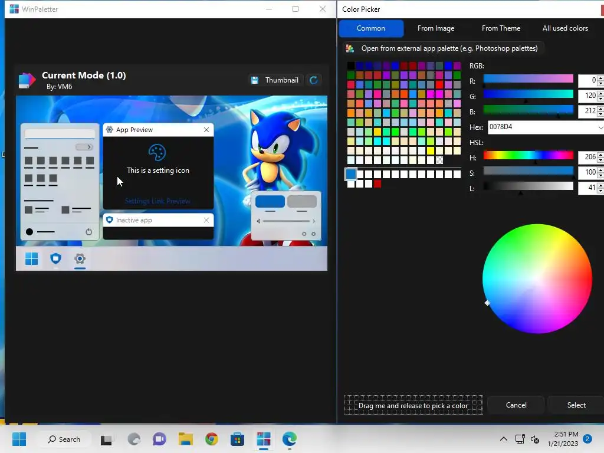Click Select in Color Picker
Viewport: 604px width, 453px height.
click(576, 405)
